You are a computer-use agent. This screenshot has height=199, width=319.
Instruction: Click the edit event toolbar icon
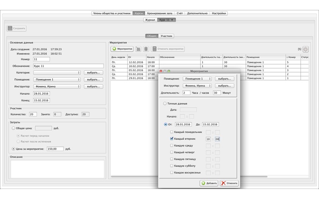(x=138, y=49)
